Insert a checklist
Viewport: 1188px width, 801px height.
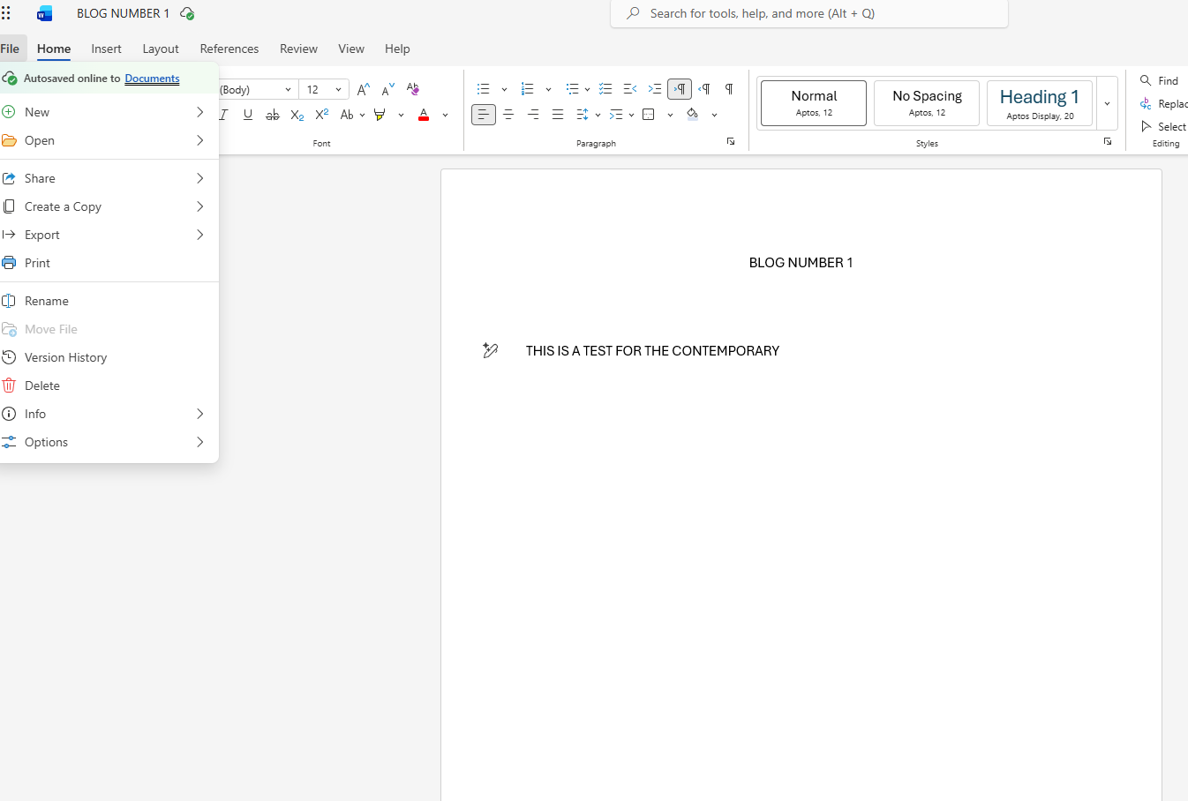605,89
